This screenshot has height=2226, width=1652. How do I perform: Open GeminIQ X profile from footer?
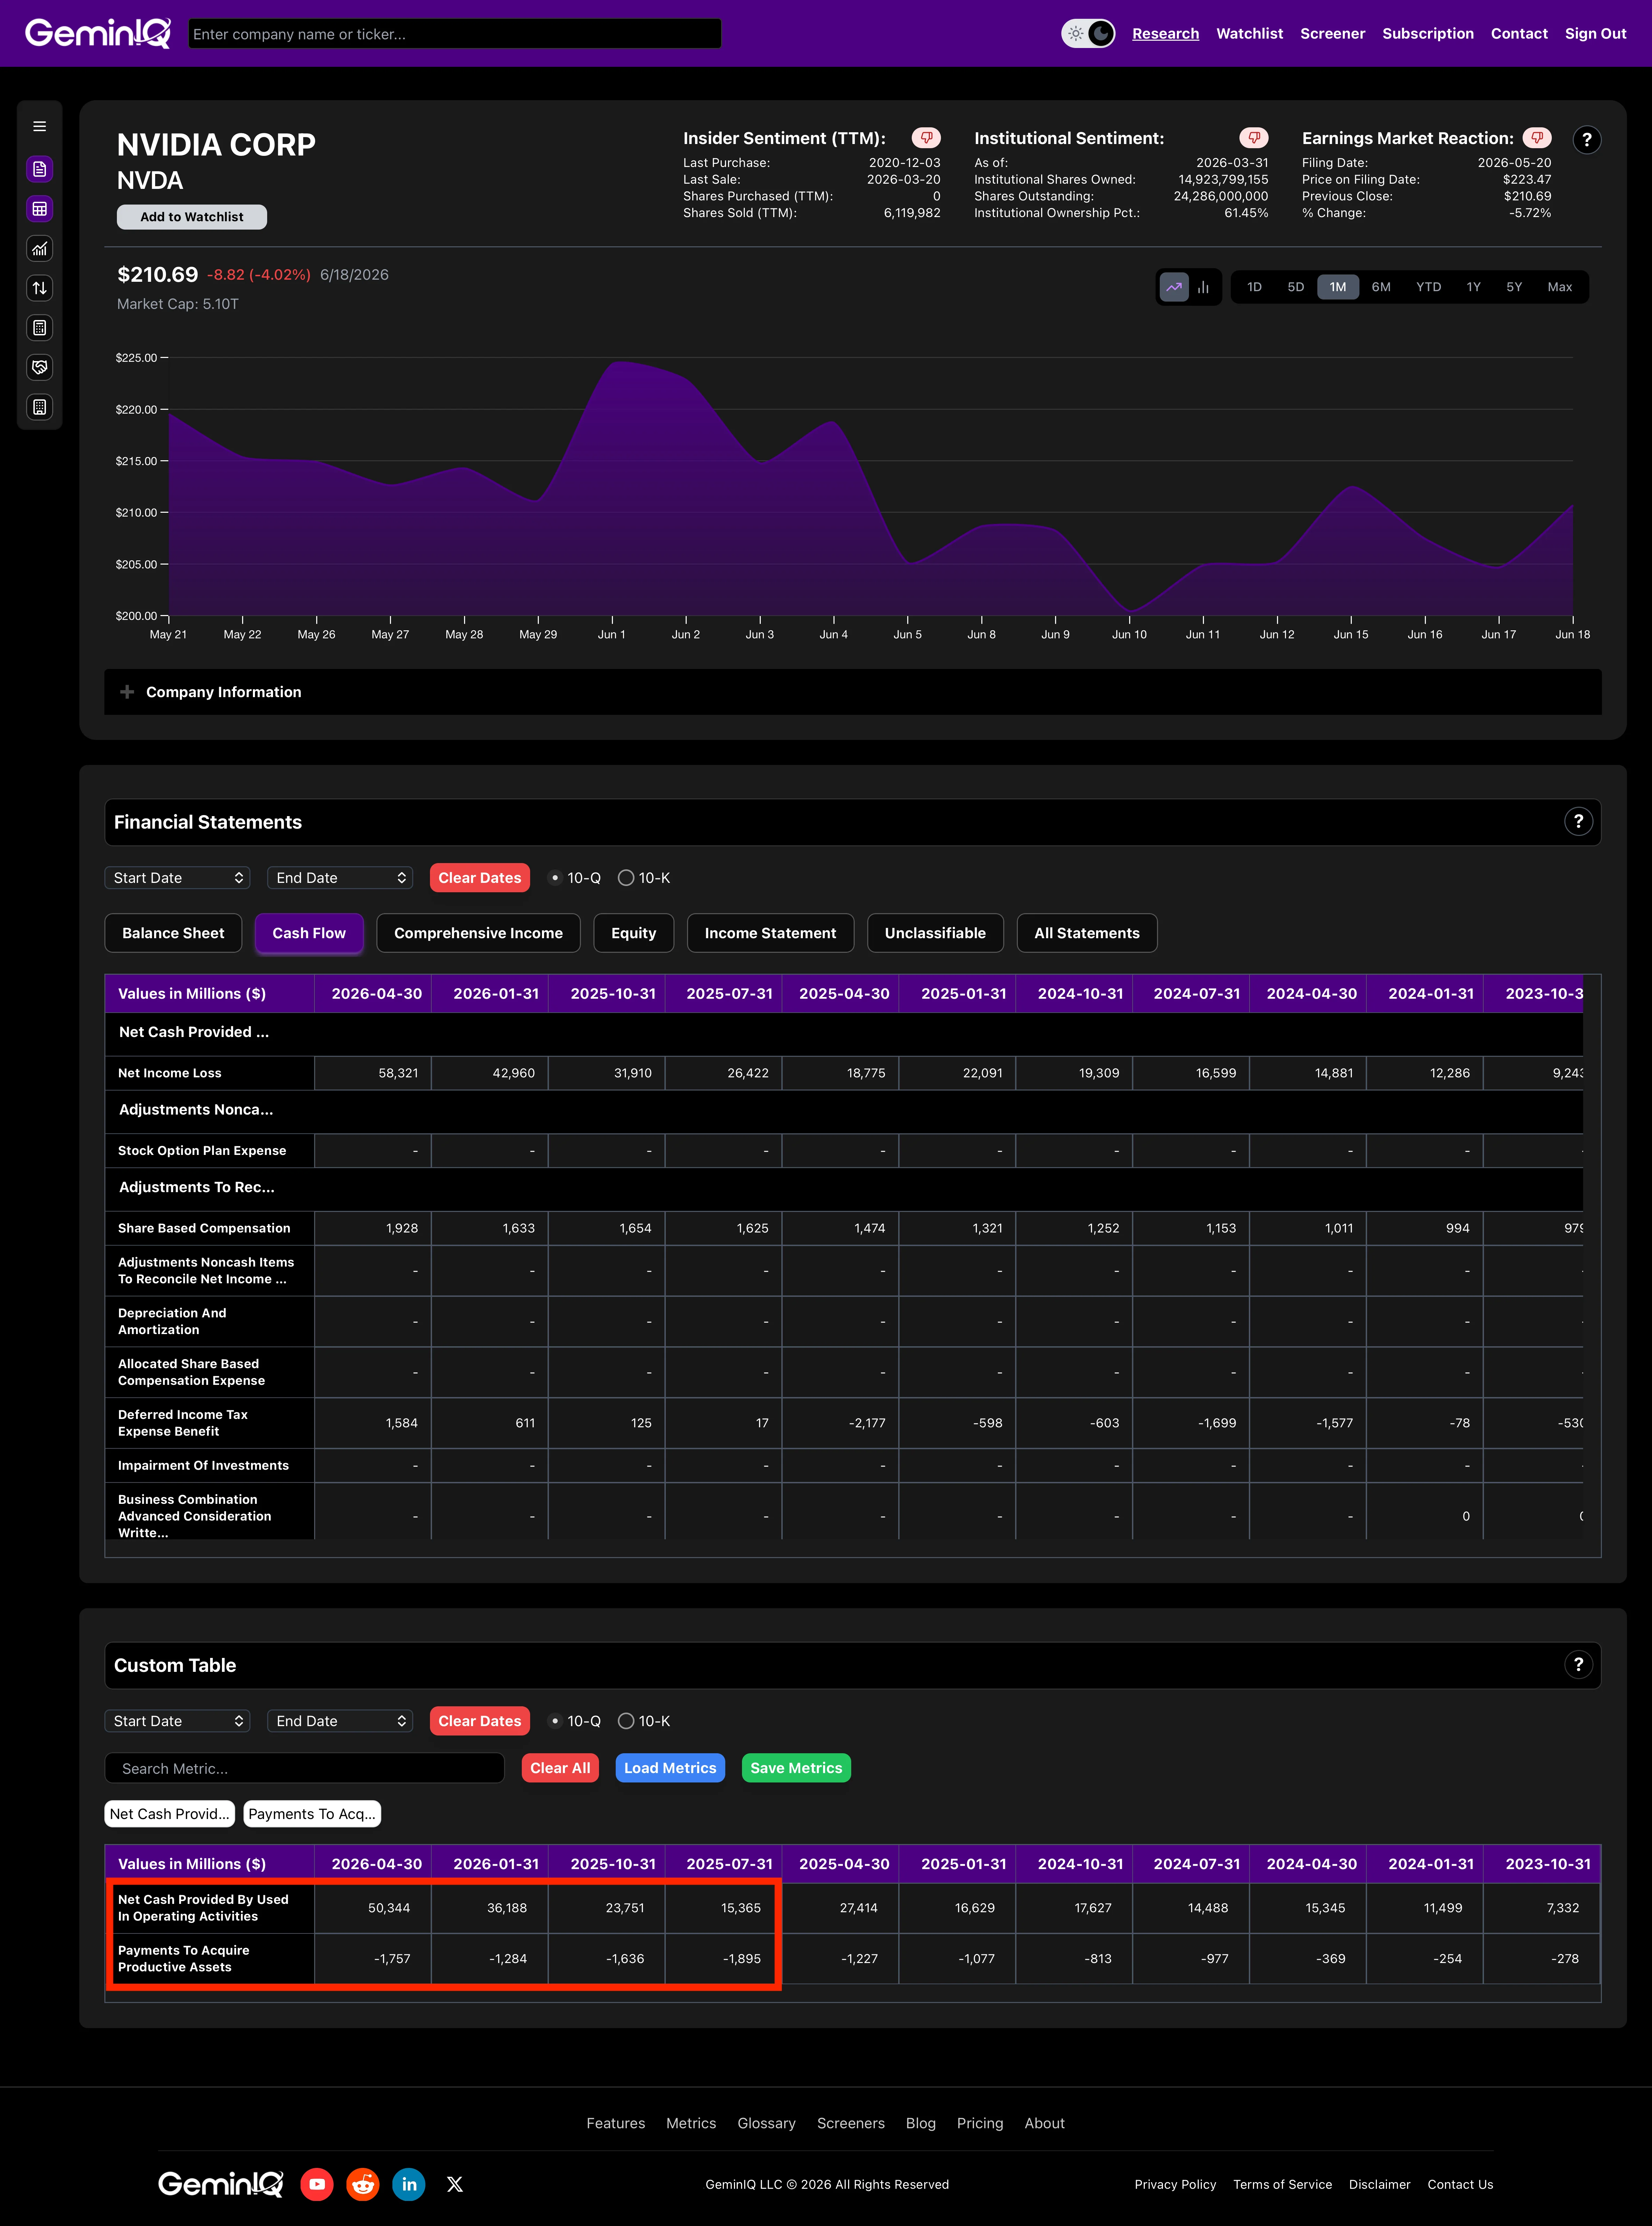tap(455, 2184)
